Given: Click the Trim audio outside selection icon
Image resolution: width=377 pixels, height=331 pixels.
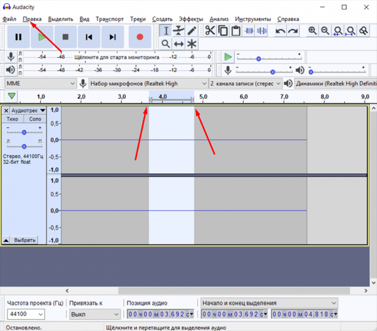Looking at the screenshot, I should pyautogui.click(x=249, y=31).
